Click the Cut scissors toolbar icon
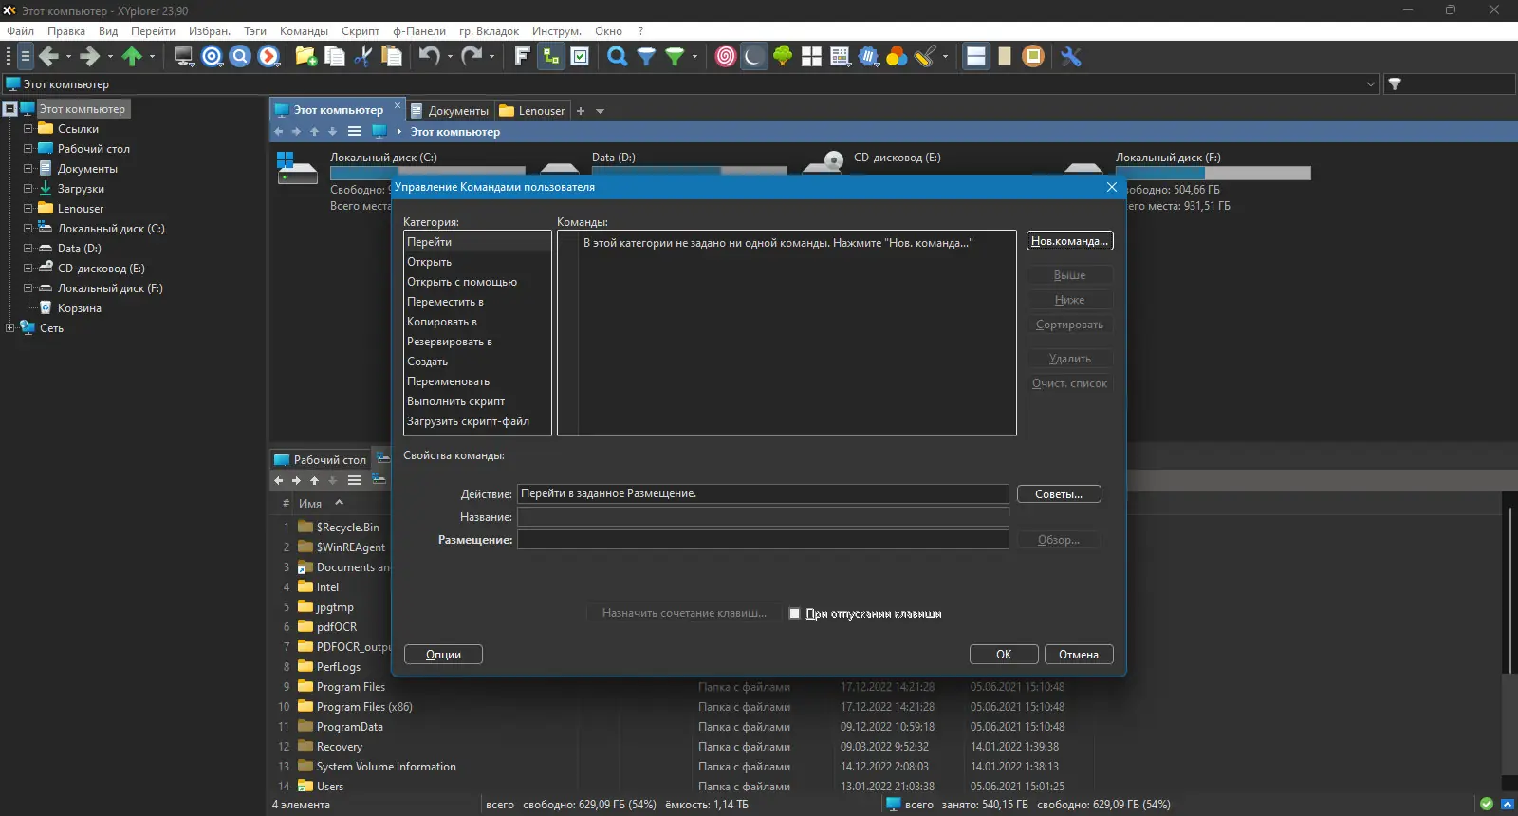1518x816 pixels. pos(362,57)
